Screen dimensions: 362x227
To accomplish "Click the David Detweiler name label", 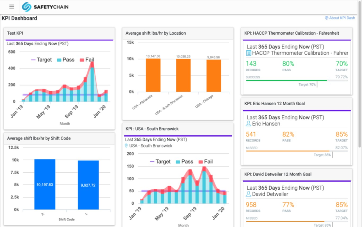I will [270, 194].
